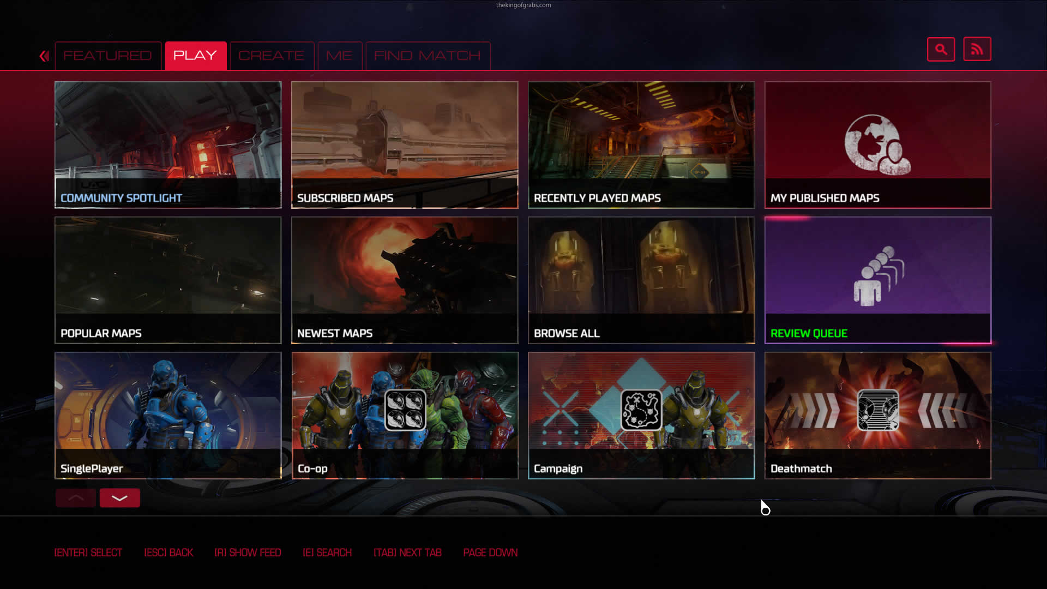Screen dimensions: 1047x589
Task: Click the four helmets Co-op icon
Action: click(405, 410)
